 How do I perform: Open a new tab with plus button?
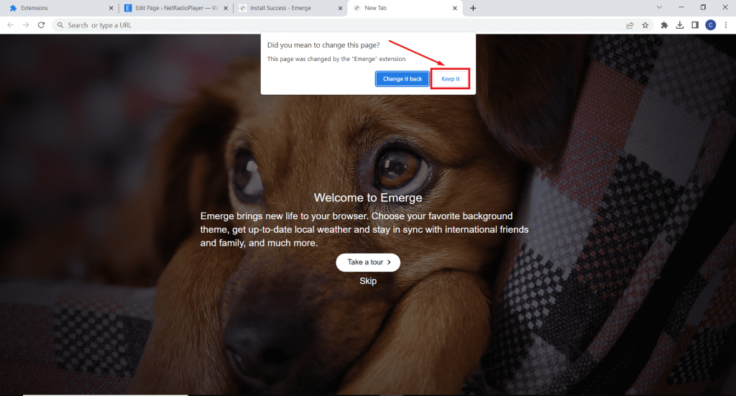point(473,8)
